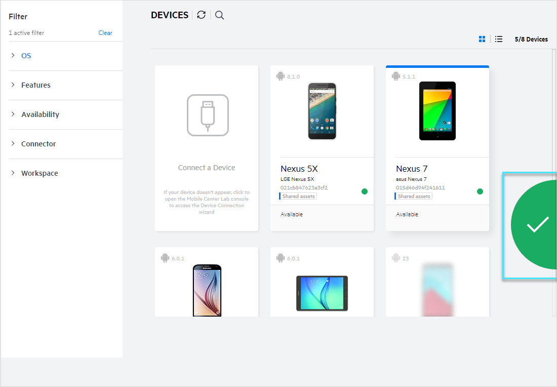Click the USB Connect a Device icon
Viewport: 557px width, 387px height.
coord(207,115)
